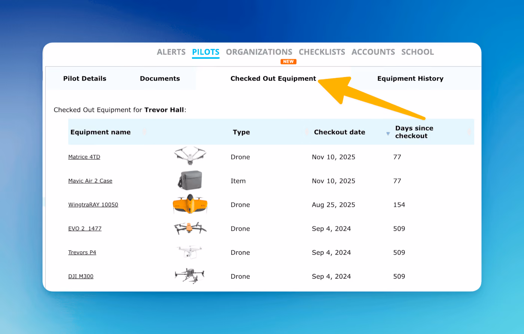Click the checkout date in the DJI M300 row
524x334 pixels.
(x=331, y=277)
